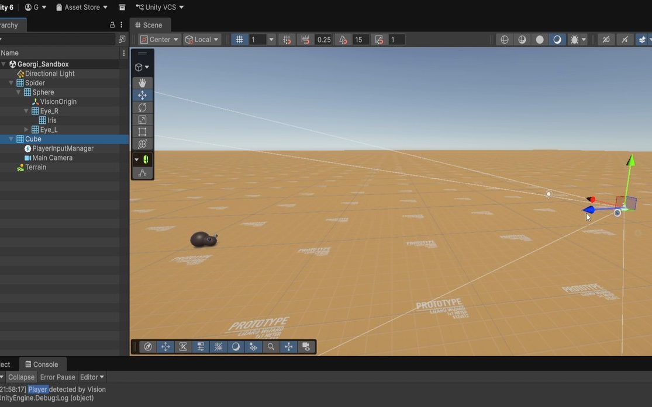
Task: Open the debug draw mode dropdown arrow
Action: (584, 40)
